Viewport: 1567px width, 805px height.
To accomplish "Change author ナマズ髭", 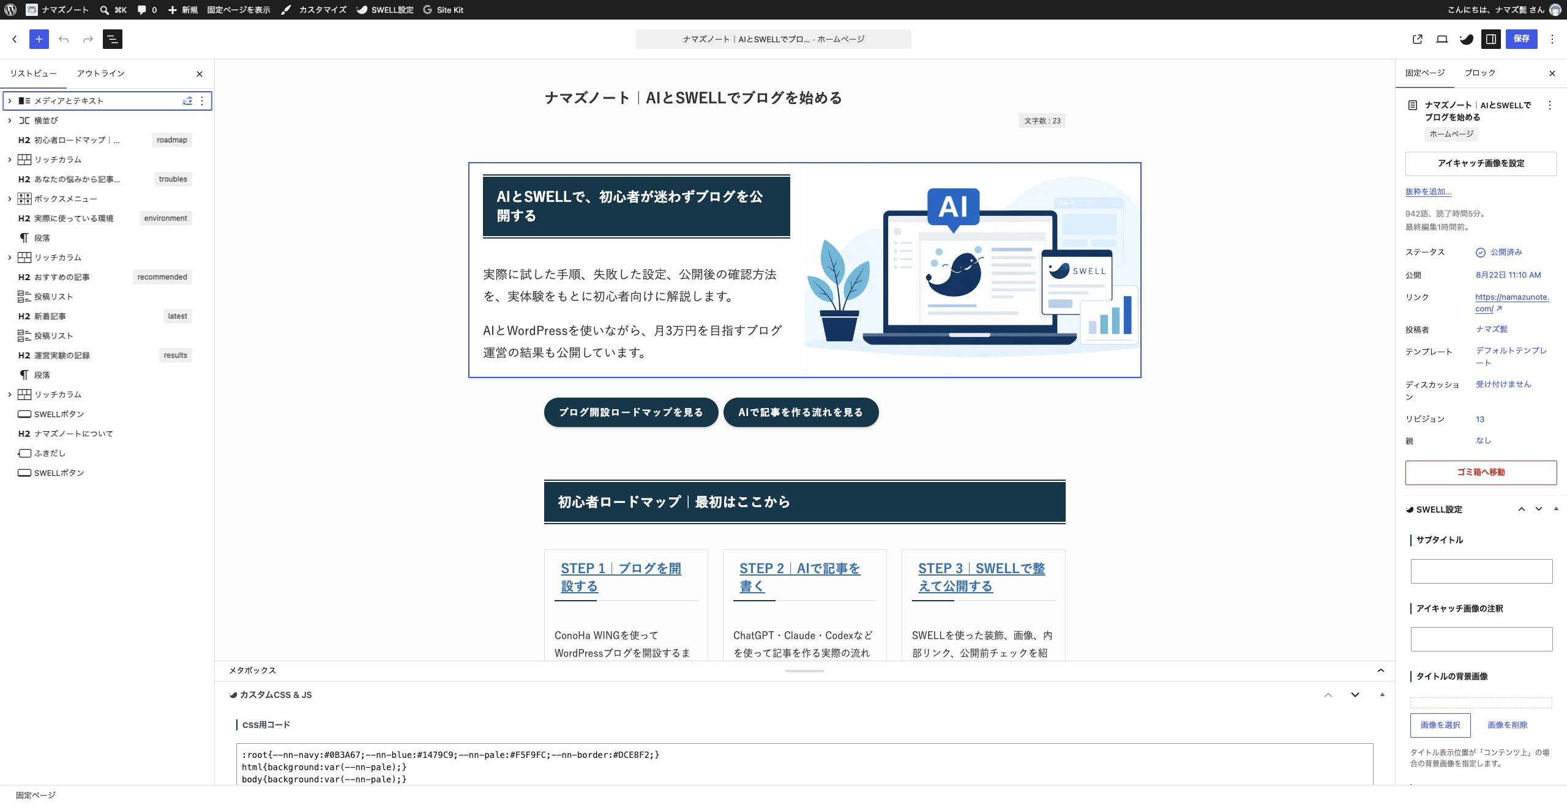I will 1492,329.
